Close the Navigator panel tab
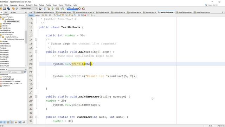 click(x=6, y=69)
